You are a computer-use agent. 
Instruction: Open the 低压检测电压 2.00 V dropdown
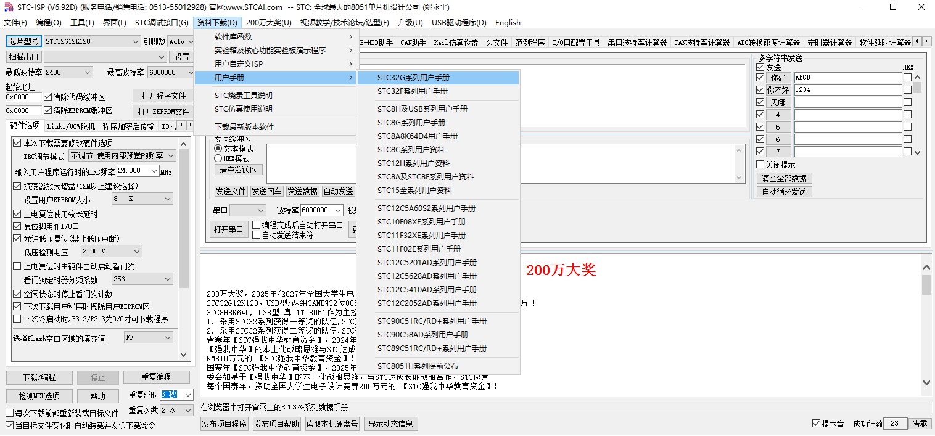coord(111,251)
